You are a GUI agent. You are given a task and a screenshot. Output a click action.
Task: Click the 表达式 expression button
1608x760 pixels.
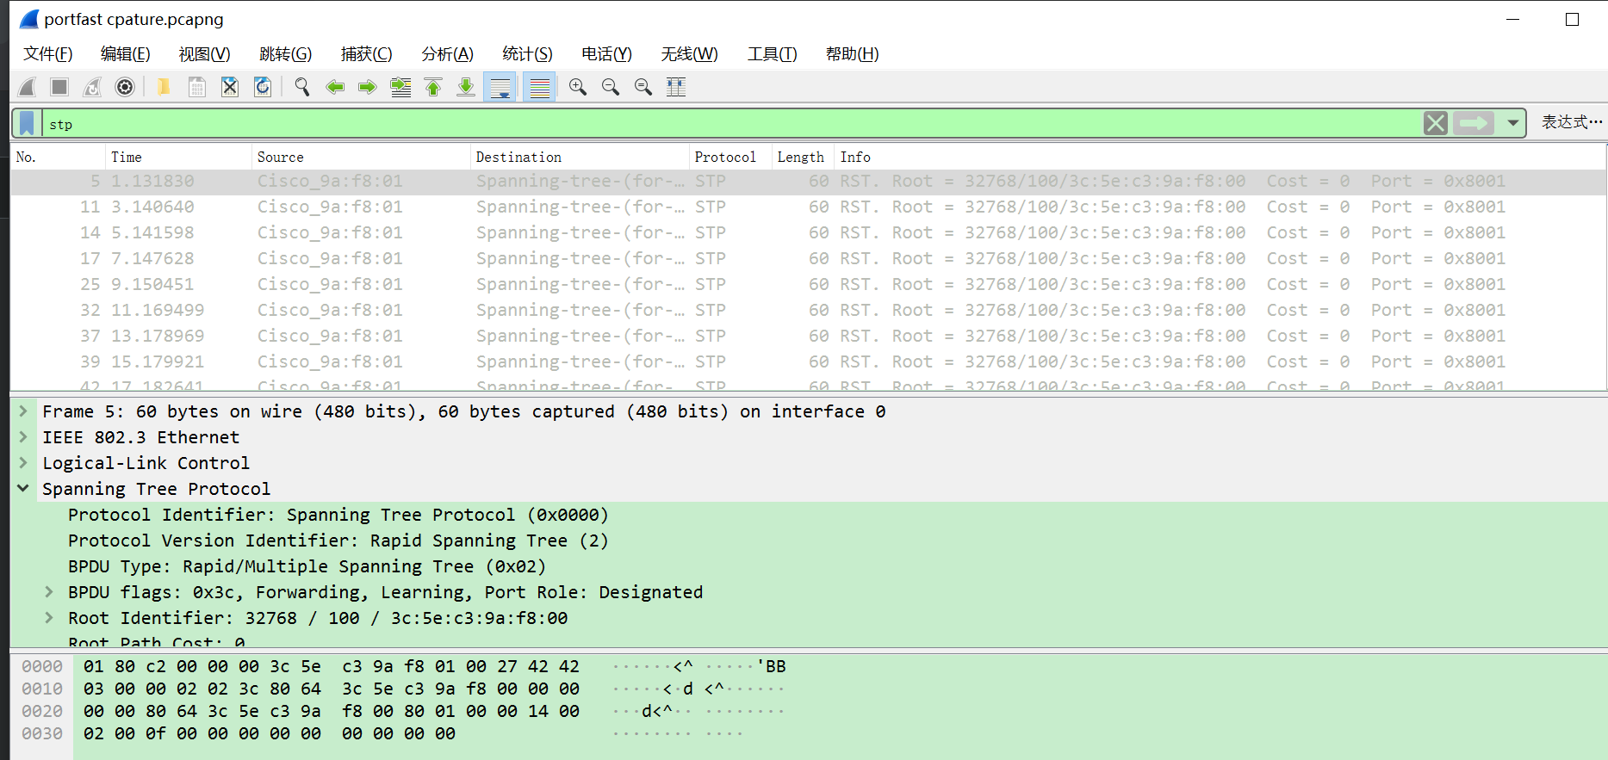click(x=1572, y=122)
